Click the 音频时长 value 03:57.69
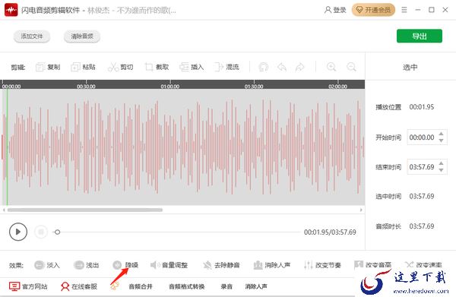 [x=422, y=226]
